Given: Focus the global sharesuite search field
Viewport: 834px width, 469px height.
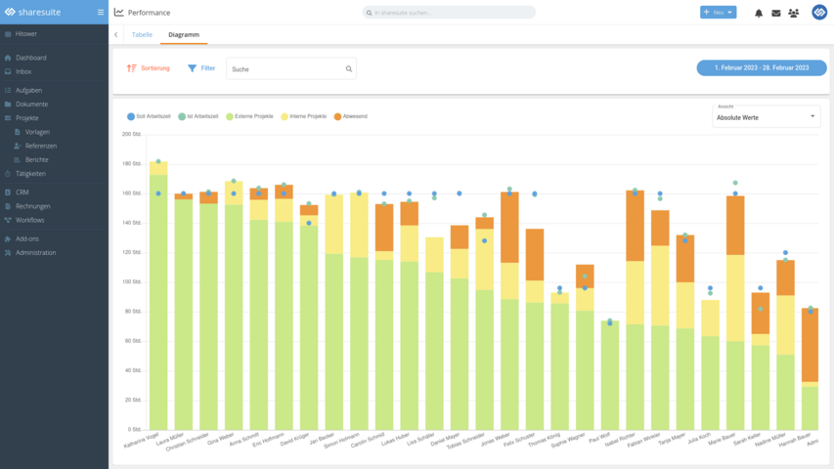Looking at the screenshot, I should (450, 13).
